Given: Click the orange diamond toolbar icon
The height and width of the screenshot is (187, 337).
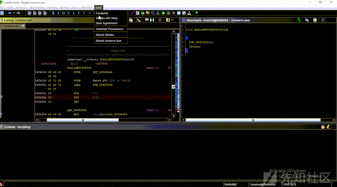Looking at the screenshot, I should (x=174, y=13).
